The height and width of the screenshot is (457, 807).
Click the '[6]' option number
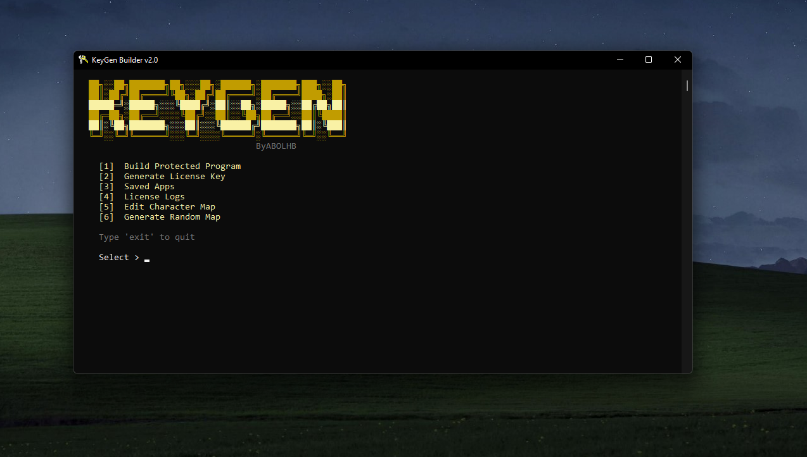(106, 217)
